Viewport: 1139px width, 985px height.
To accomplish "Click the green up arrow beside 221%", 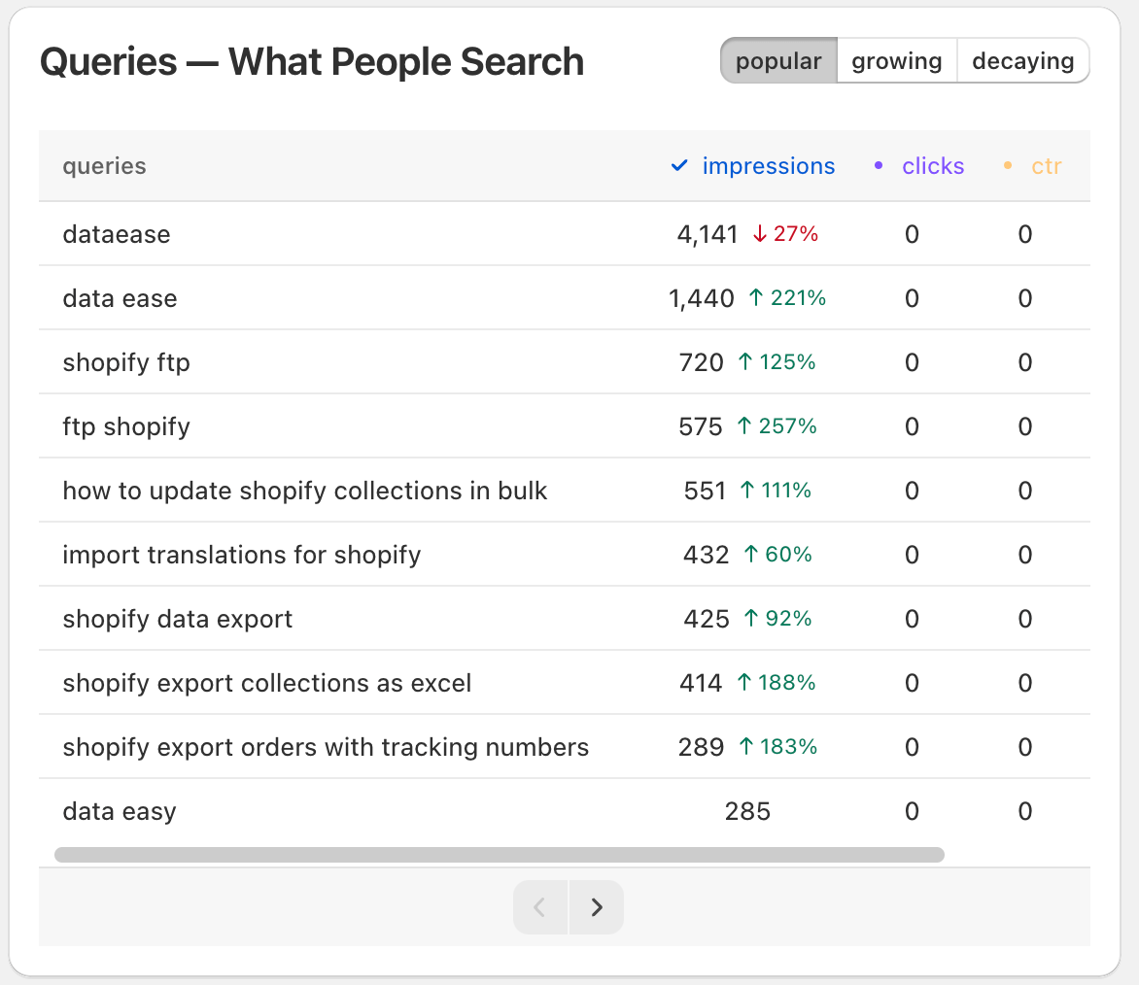I will tap(755, 298).
